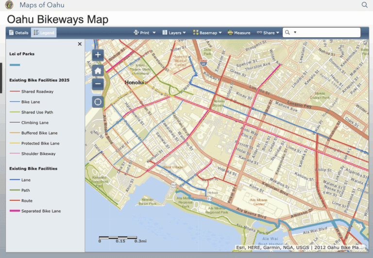The image size is (373, 258).
Task: Click the Existing Bike Facilities 2025 heading
Action: [39, 81]
